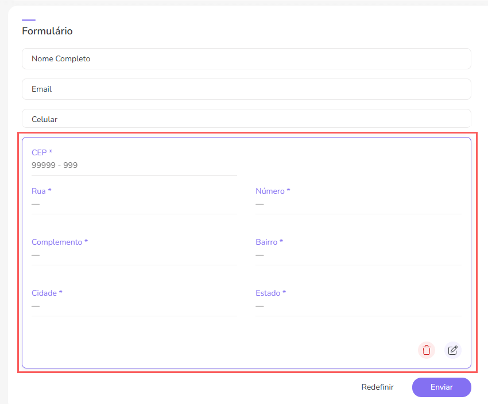Click the "Número *" label text
This screenshot has height=404, width=488.
point(273,191)
